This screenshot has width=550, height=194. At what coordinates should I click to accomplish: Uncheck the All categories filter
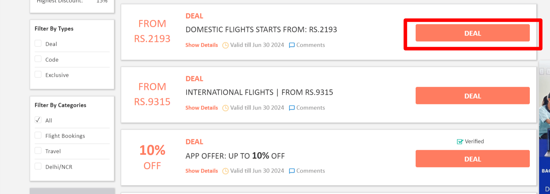point(38,120)
